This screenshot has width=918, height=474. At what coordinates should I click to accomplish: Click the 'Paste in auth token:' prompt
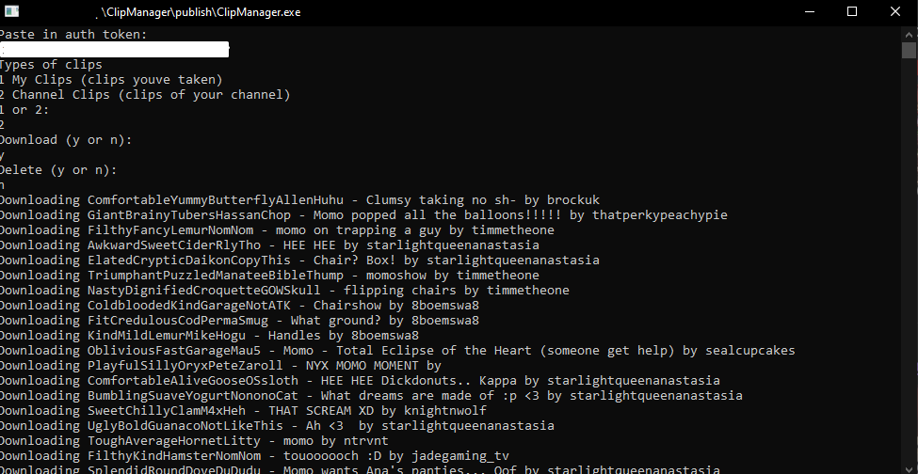click(x=73, y=35)
